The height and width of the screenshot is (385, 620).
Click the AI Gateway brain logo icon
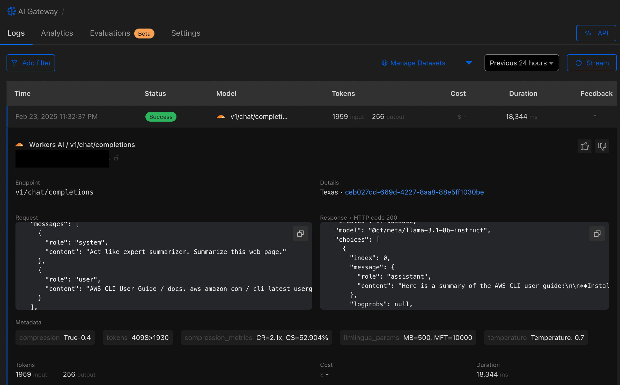11,11
